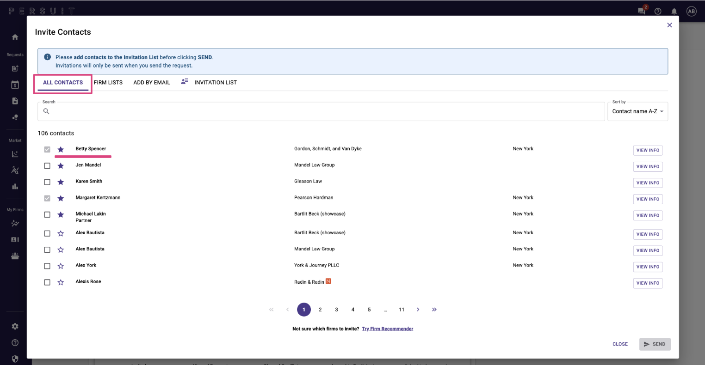Select Alex Bautista at Mandel Law Group checkbox
The image size is (705, 365).
(47, 250)
